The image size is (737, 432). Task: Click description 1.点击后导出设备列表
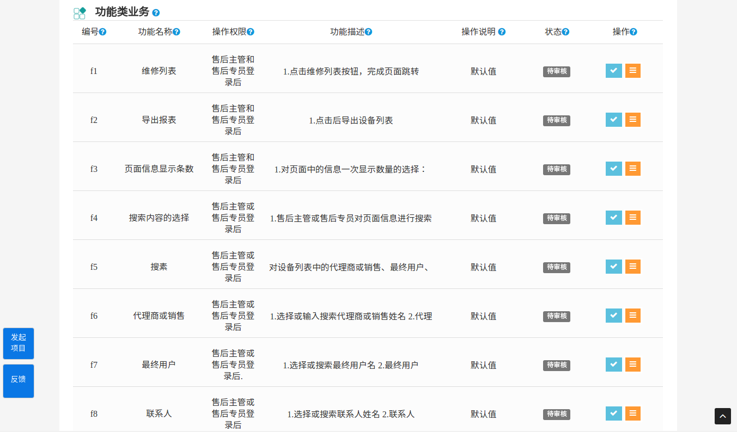pyautogui.click(x=351, y=120)
